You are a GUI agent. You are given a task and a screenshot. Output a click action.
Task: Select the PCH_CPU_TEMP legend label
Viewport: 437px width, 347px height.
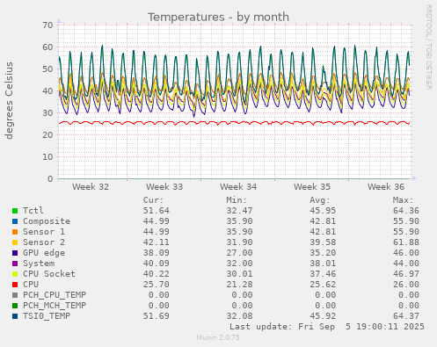(55, 295)
